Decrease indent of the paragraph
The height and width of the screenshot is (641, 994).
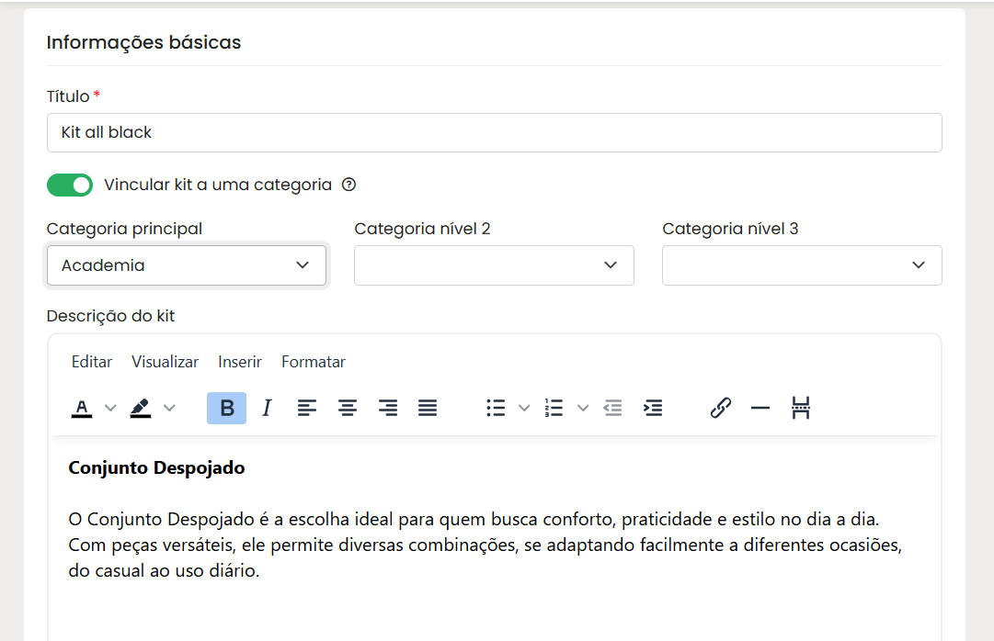coord(612,408)
